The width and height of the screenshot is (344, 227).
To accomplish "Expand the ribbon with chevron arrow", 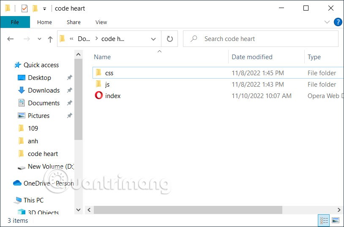I will tap(327, 22).
